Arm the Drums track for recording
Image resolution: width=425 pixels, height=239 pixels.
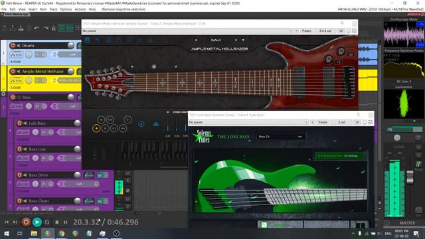13,46
